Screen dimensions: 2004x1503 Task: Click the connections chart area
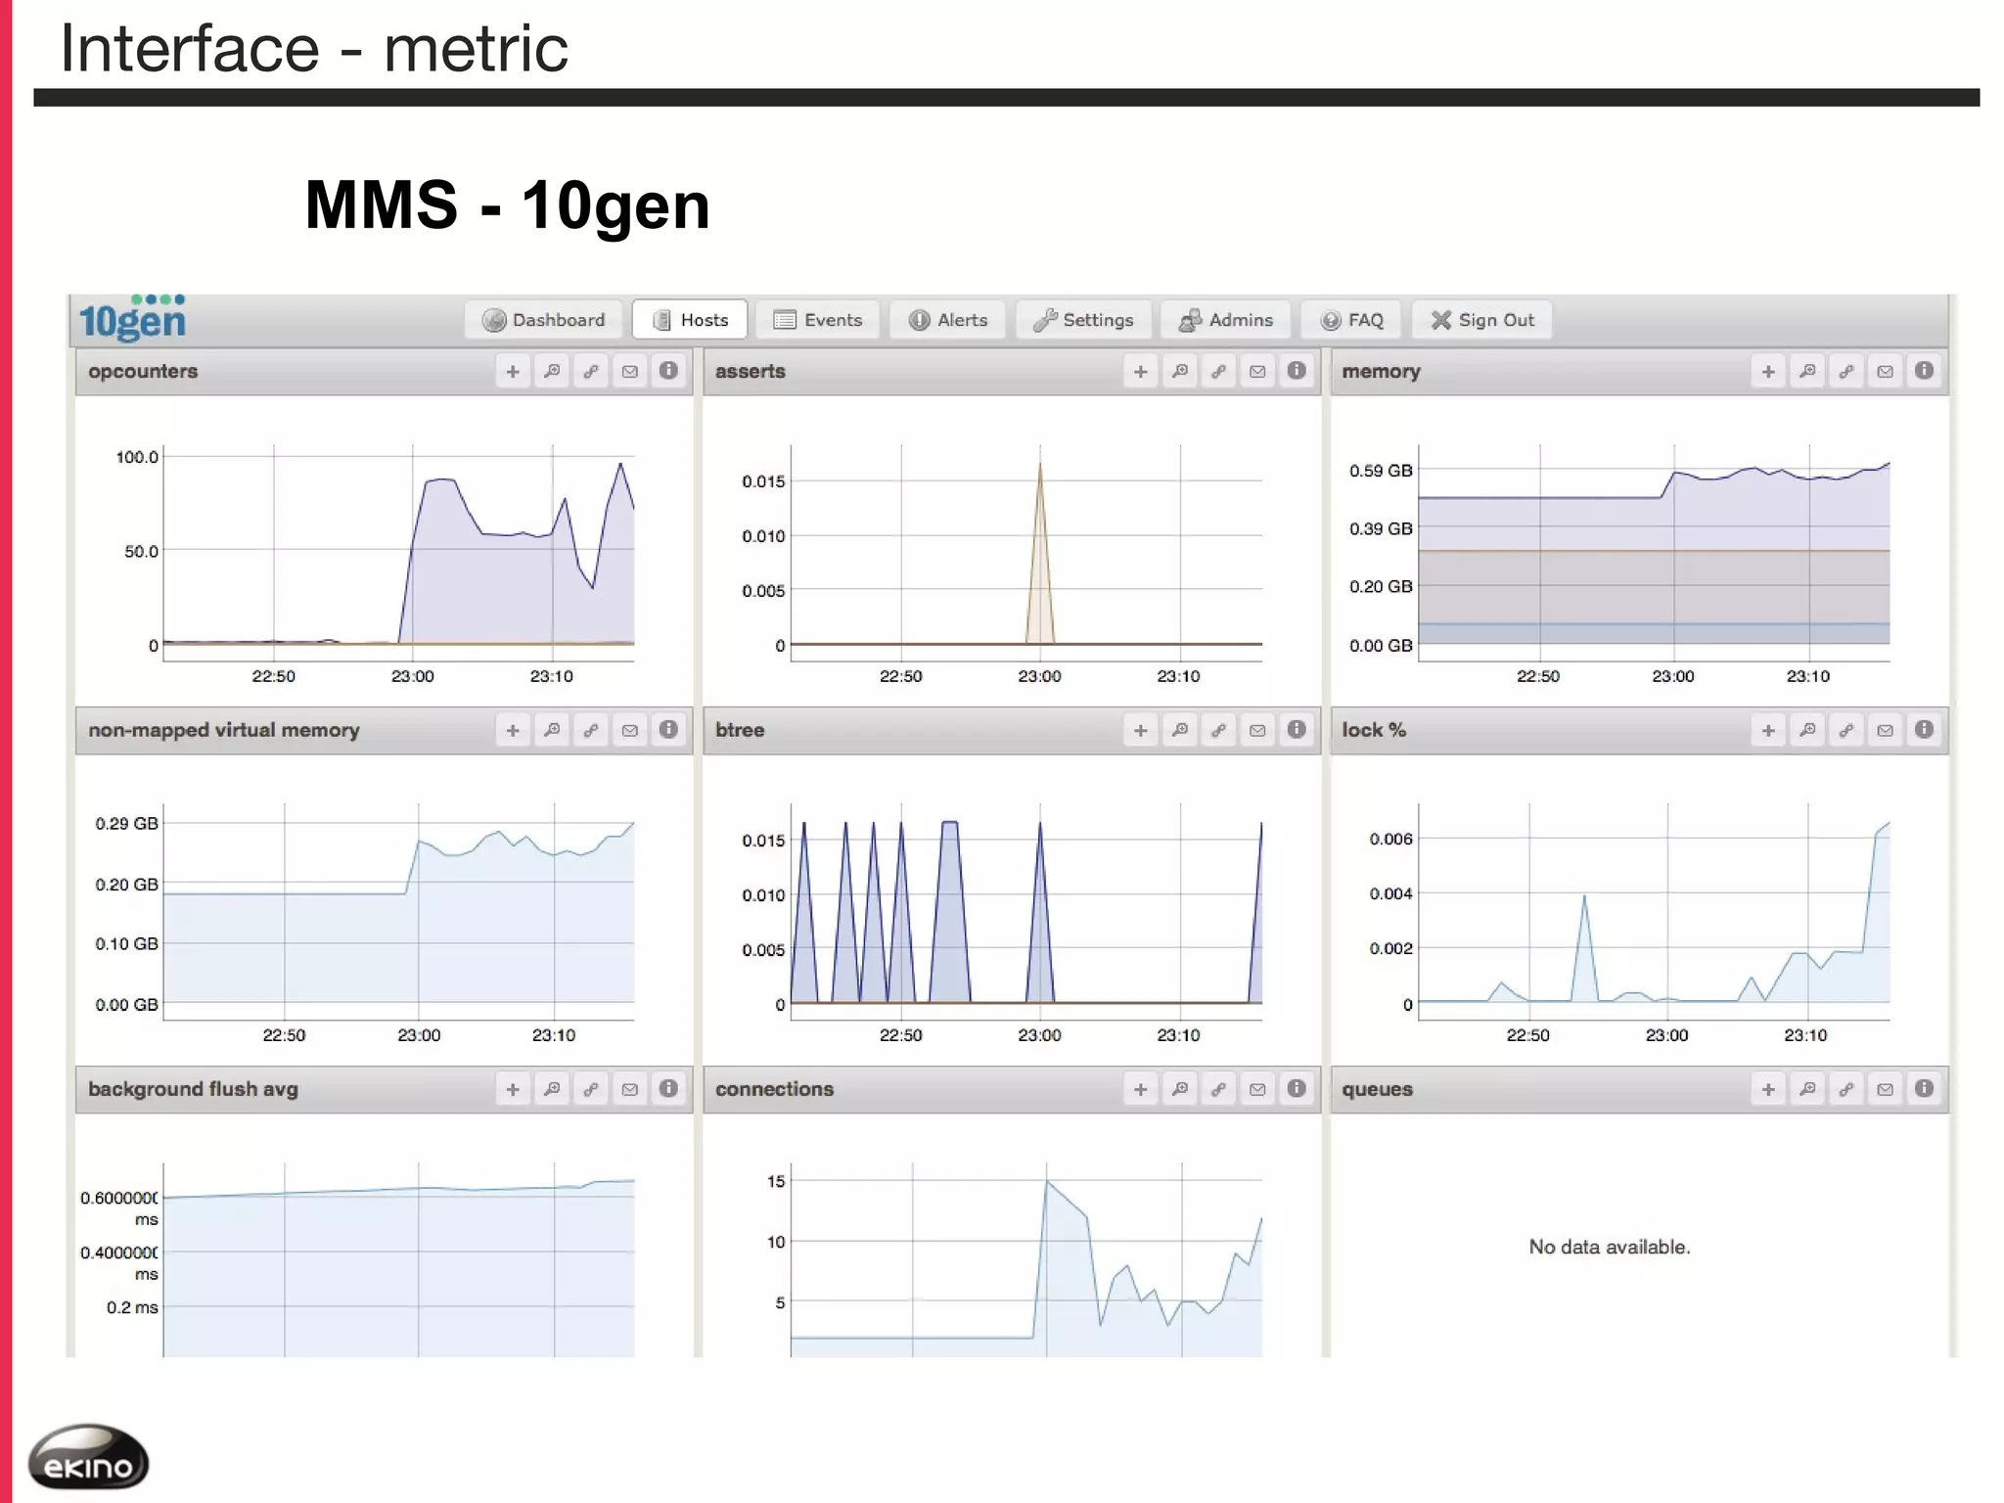click(x=1026, y=1259)
